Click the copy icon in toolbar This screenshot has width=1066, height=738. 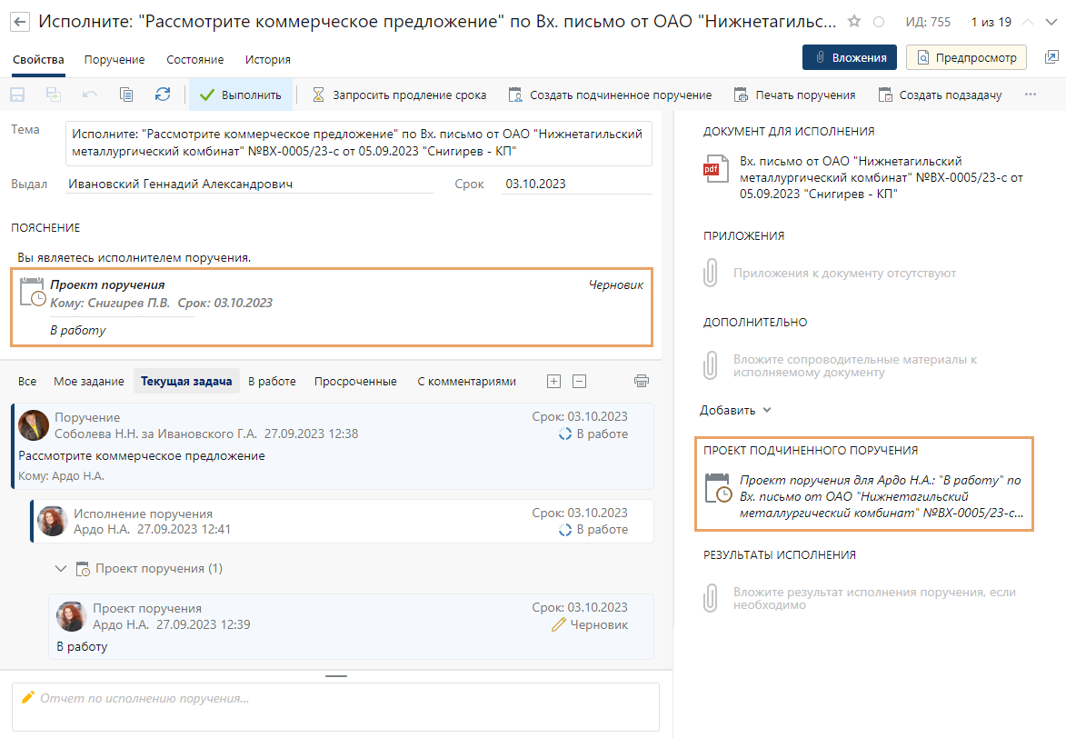pyautogui.click(x=126, y=95)
